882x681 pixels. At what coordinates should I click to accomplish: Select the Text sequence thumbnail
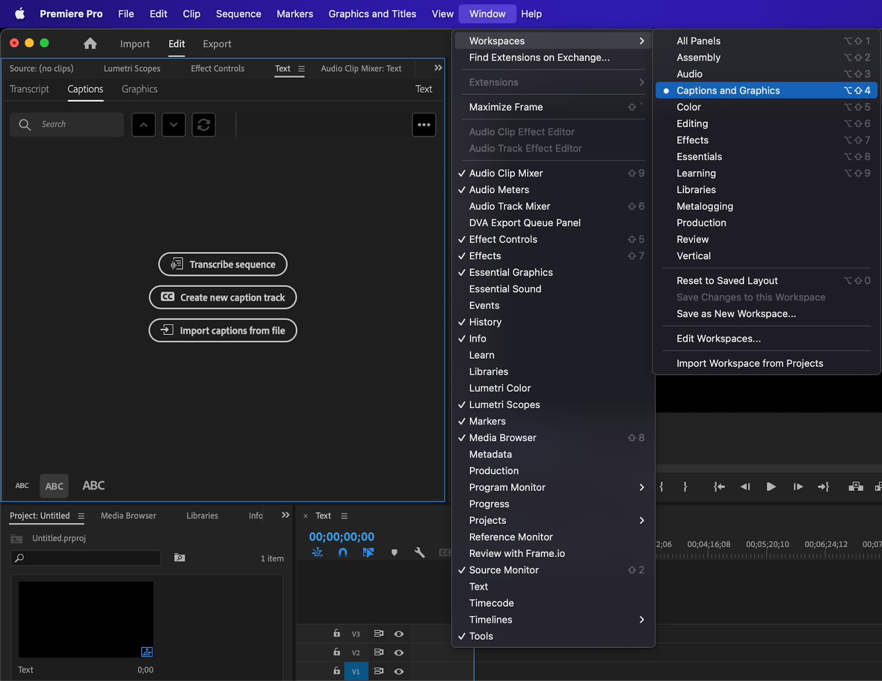click(86, 619)
